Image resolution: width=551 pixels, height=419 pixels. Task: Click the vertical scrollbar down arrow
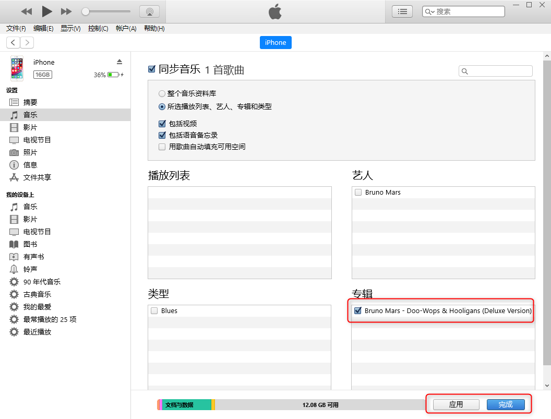[547, 386]
